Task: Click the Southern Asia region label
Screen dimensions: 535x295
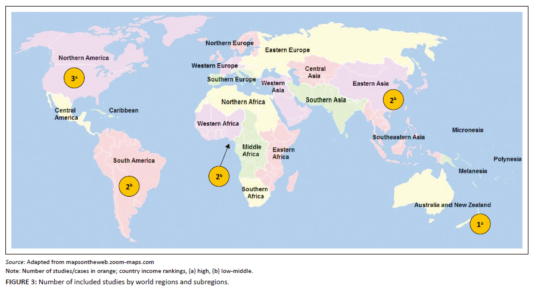Action: point(326,100)
